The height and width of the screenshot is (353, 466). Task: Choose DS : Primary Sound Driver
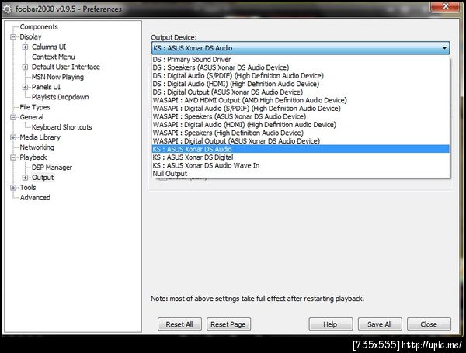point(301,60)
